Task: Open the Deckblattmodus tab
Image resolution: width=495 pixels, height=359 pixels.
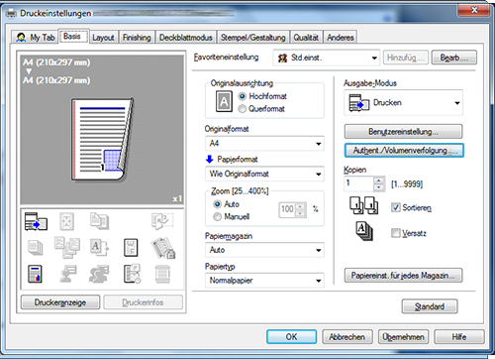Action: (x=186, y=38)
